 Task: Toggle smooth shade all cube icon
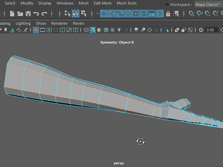pyautogui.click(x=93, y=30)
